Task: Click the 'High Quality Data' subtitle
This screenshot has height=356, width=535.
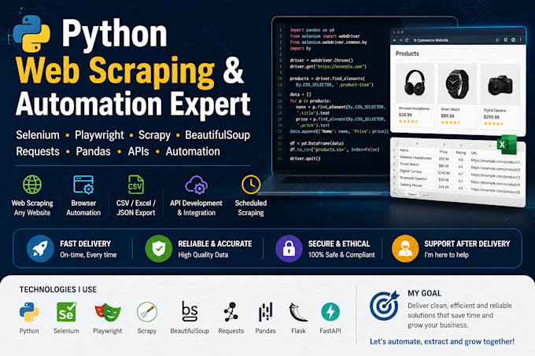Action: (203, 255)
